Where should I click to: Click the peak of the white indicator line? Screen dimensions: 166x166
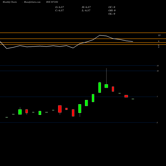point(100,35)
